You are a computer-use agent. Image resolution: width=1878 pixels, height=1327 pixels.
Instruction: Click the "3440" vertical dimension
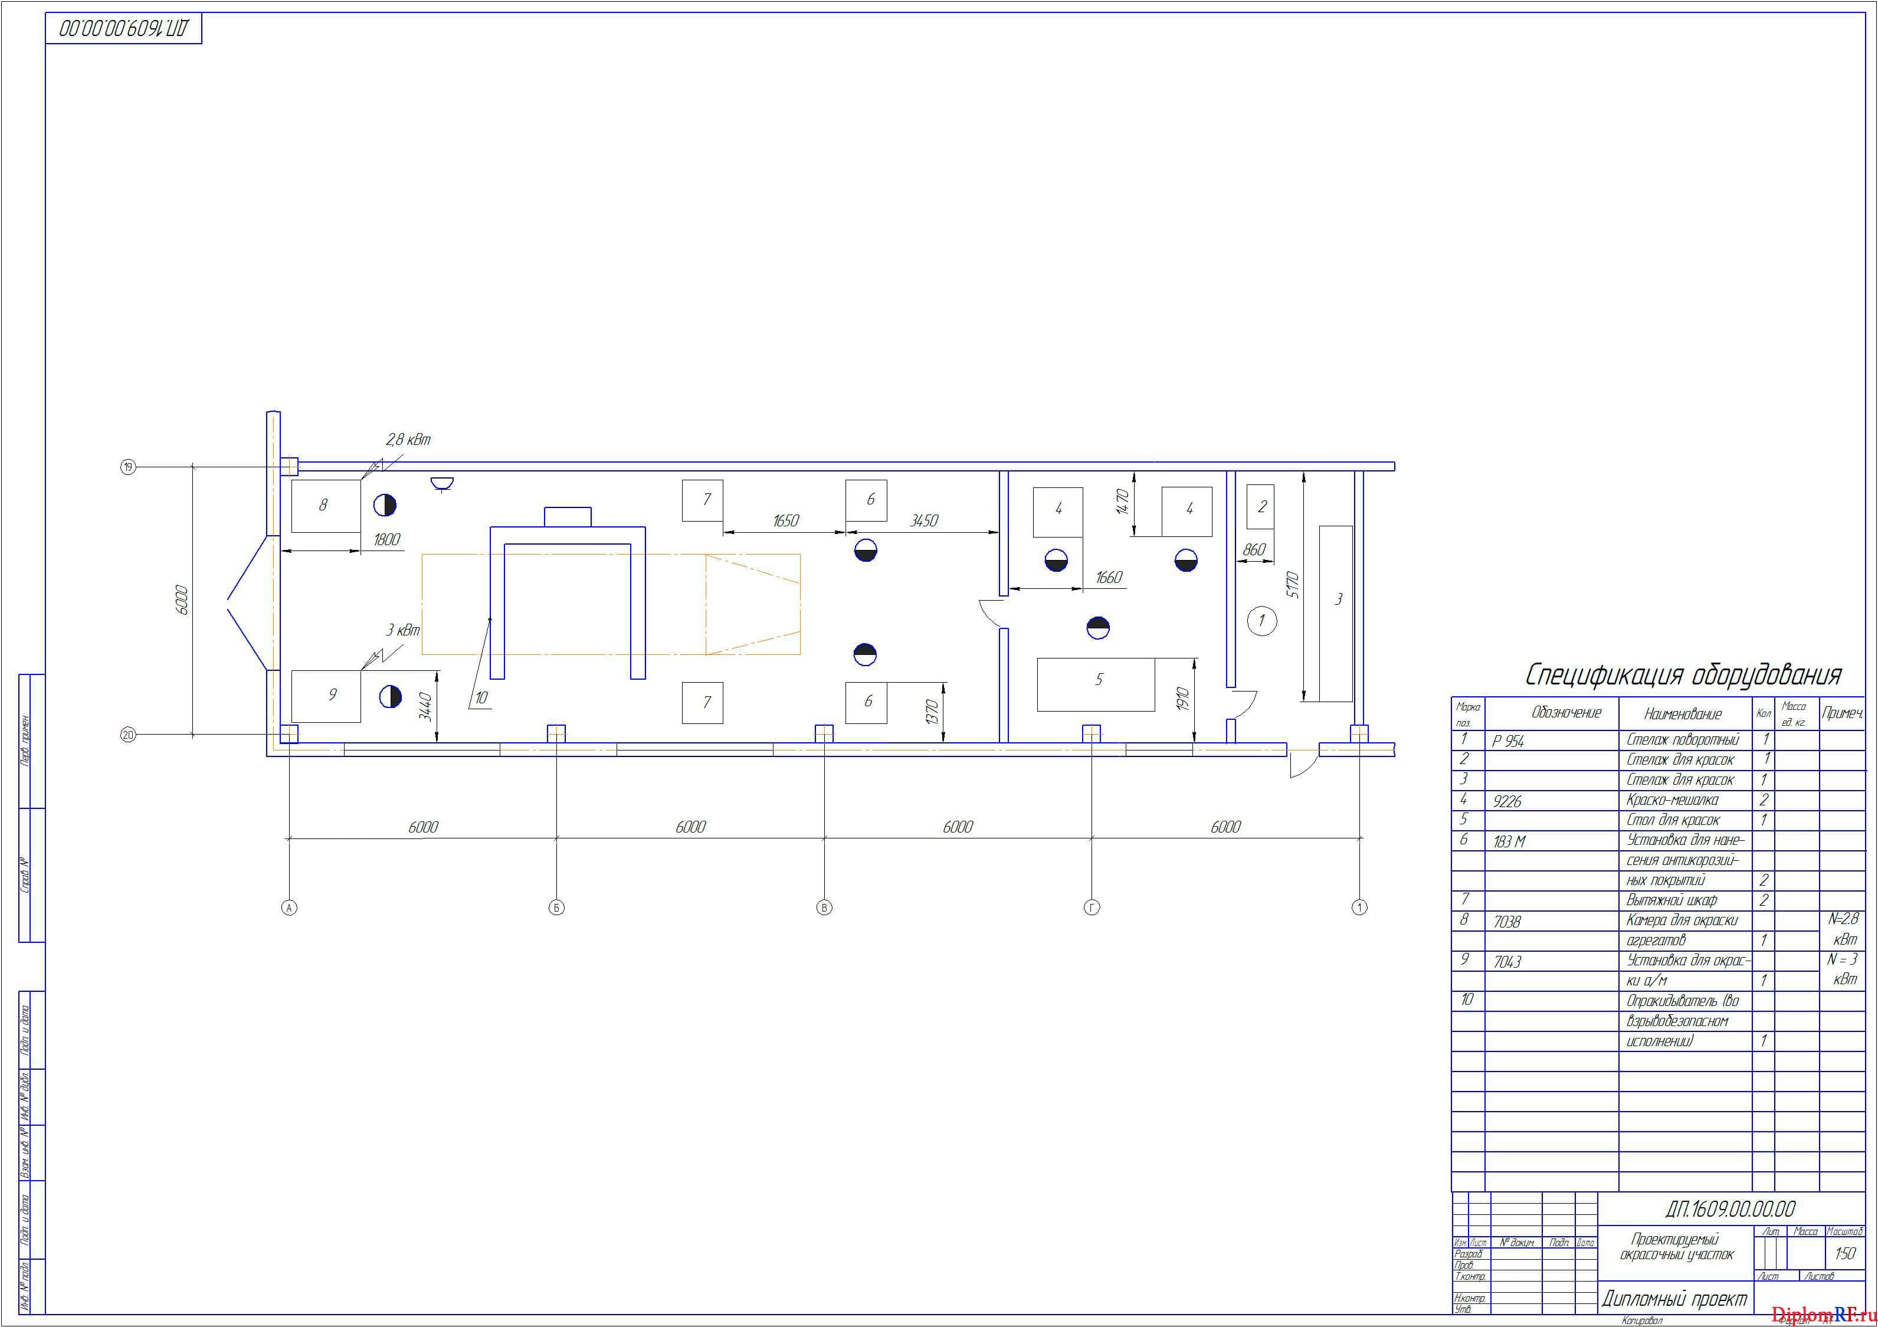click(426, 707)
